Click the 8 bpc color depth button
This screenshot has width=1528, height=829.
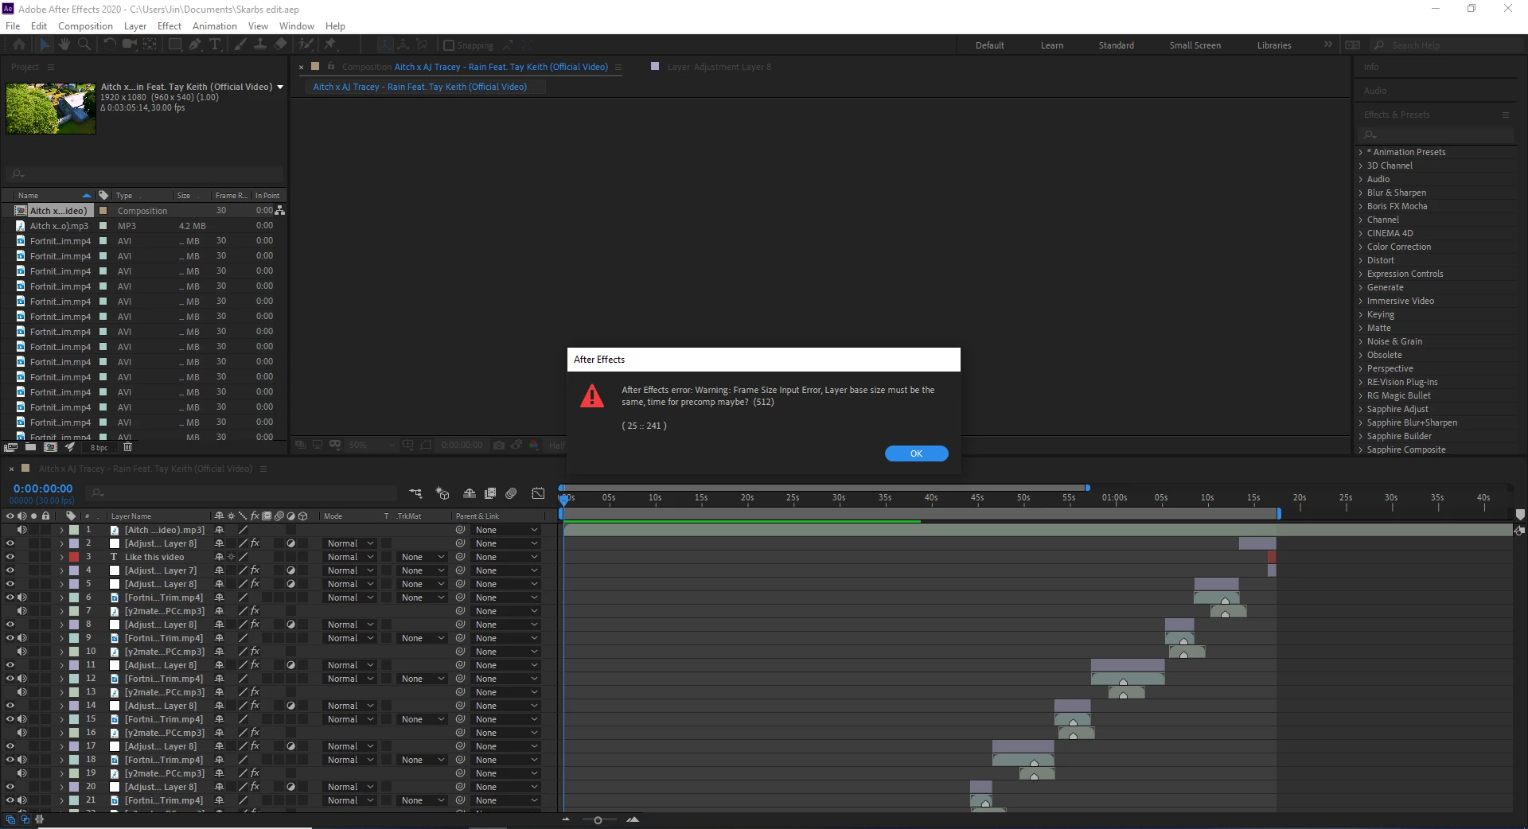tap(99, 447)
